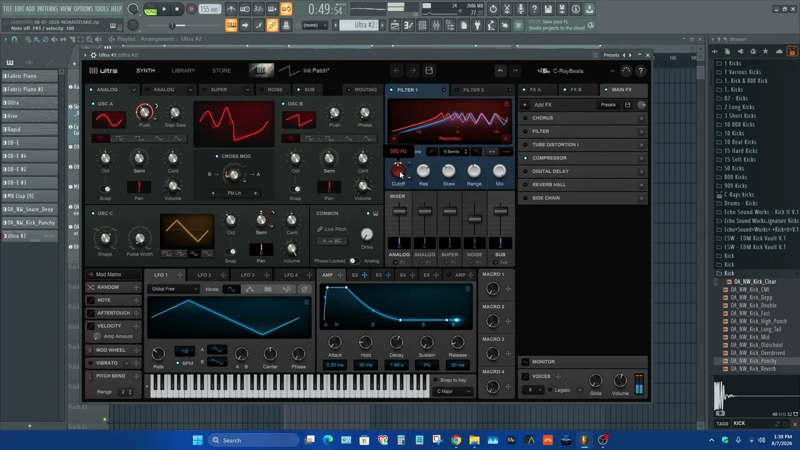Select OA_NW_Kick_Punchy in the browser

(753, 361)
